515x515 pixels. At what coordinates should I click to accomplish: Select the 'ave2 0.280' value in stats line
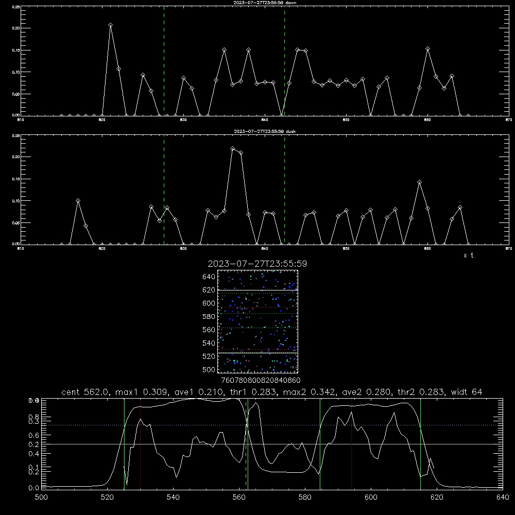[366, 392]
